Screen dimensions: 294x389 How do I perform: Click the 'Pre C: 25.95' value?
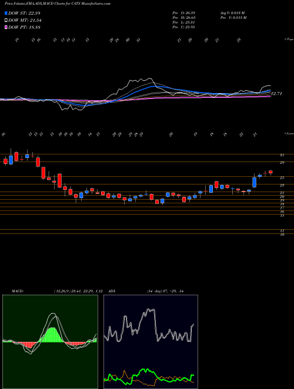pos(184,27)
